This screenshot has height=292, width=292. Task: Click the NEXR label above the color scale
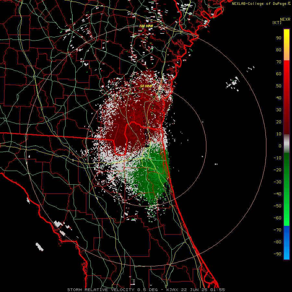[x=285, y=19]
